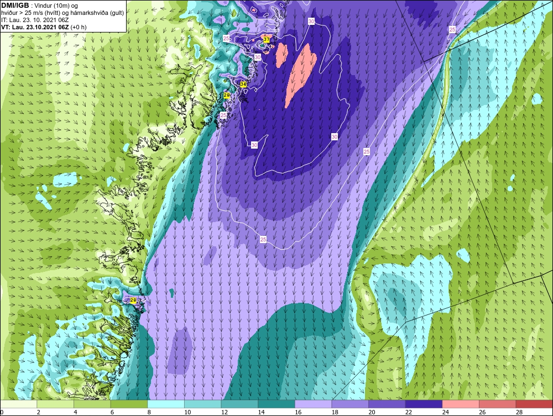Click the 20–22 m/s violet swatch
The image size is (553, 416).
click(x=387, y=404)
